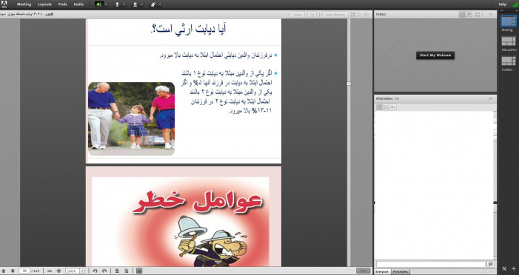
Task: Maximize the Video pod full screen
Action: 478,15
